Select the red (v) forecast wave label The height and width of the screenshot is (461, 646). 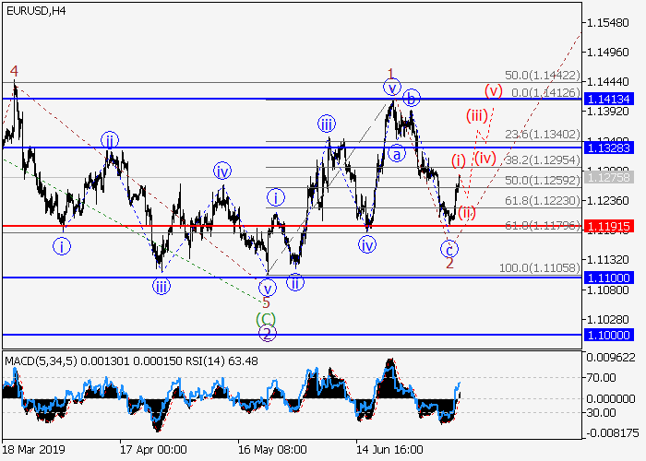493,90
